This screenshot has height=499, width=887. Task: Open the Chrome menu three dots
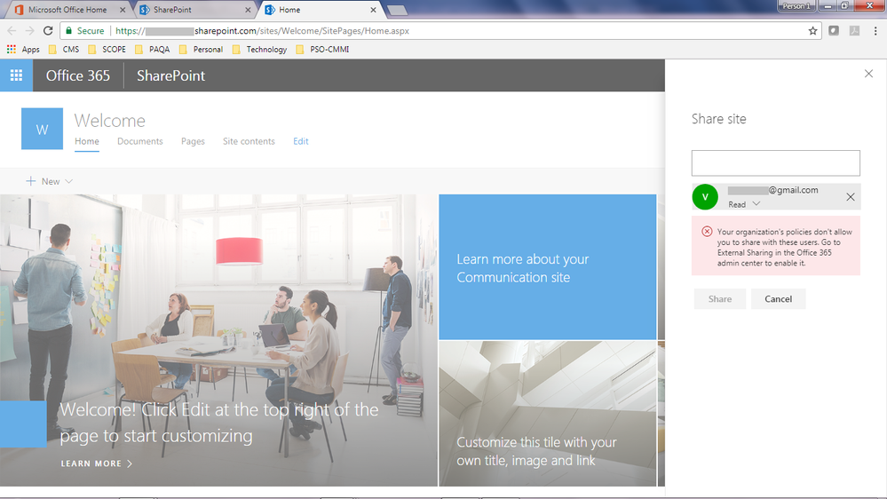click(875, 31)
